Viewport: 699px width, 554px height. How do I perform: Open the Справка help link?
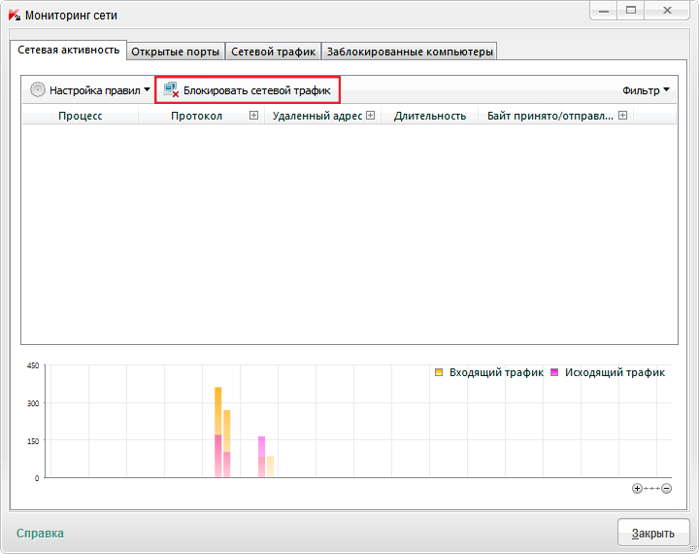click(x=40, y=533)
